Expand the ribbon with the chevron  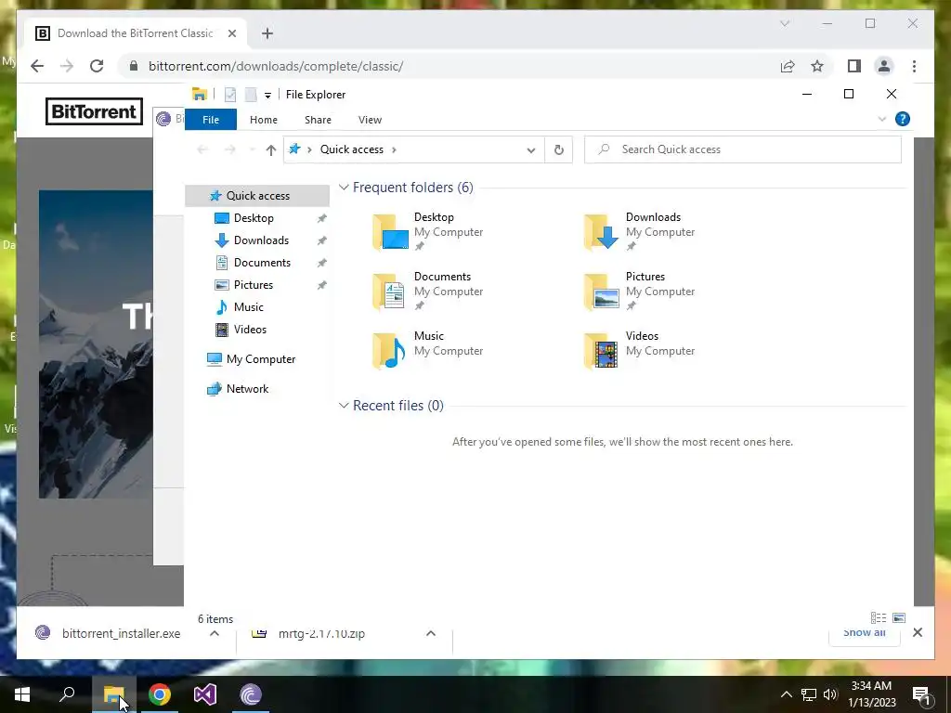coord(882,119)
